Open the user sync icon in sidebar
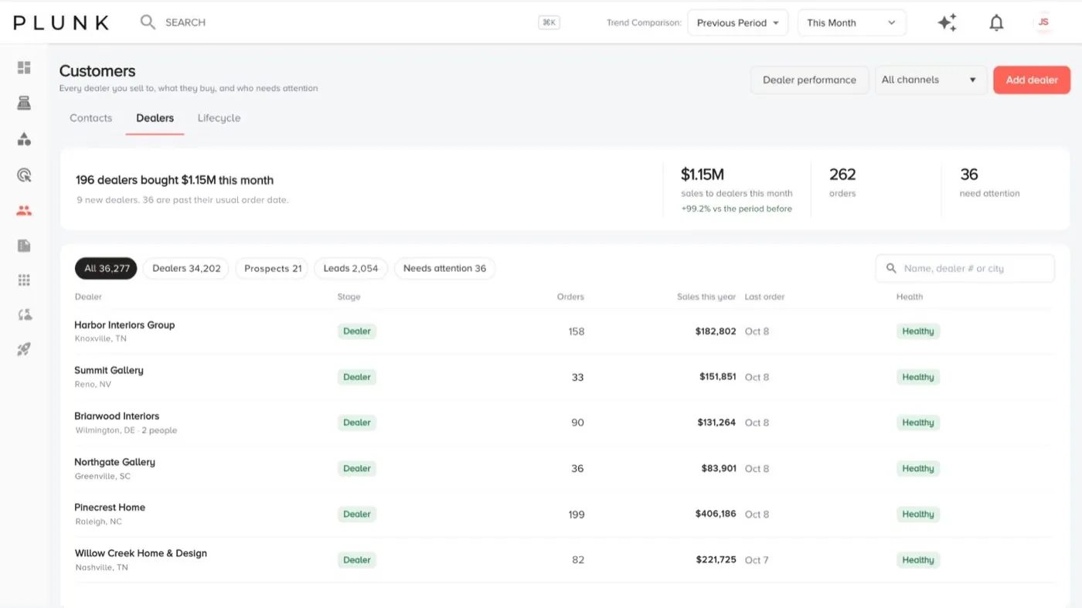The height and width of the screenshot is (608, 1082). pyautogui.click(x=24, y=314)
